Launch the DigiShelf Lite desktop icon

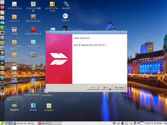coord(33,82)
